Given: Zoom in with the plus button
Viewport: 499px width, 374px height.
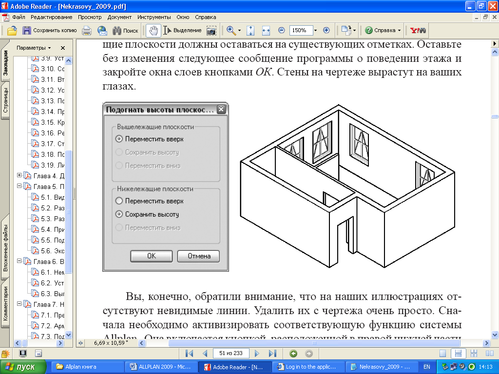Looking at the screenshot, I should 326,31.
